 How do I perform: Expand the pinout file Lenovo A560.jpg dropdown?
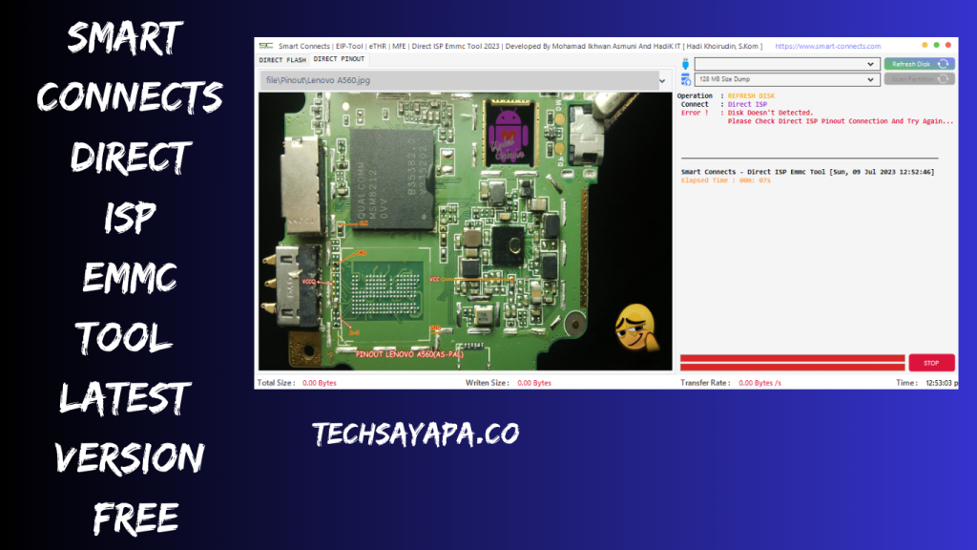(662, 80)
